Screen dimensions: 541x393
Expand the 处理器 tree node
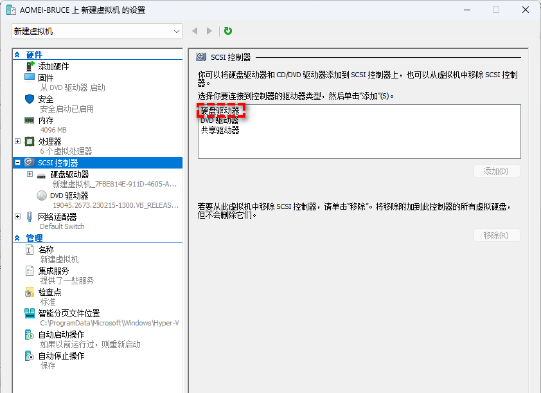pyautogui.click(x=17, y=142)
